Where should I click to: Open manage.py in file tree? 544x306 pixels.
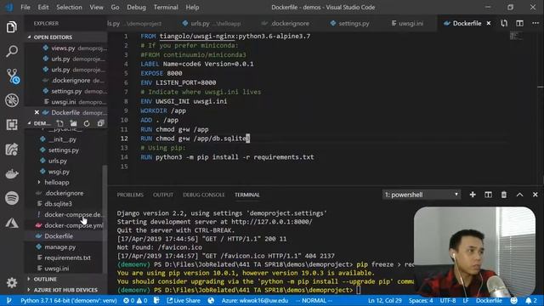(60, 247)
